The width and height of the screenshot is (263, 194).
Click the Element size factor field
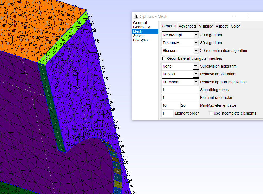(x=180, y=98)
